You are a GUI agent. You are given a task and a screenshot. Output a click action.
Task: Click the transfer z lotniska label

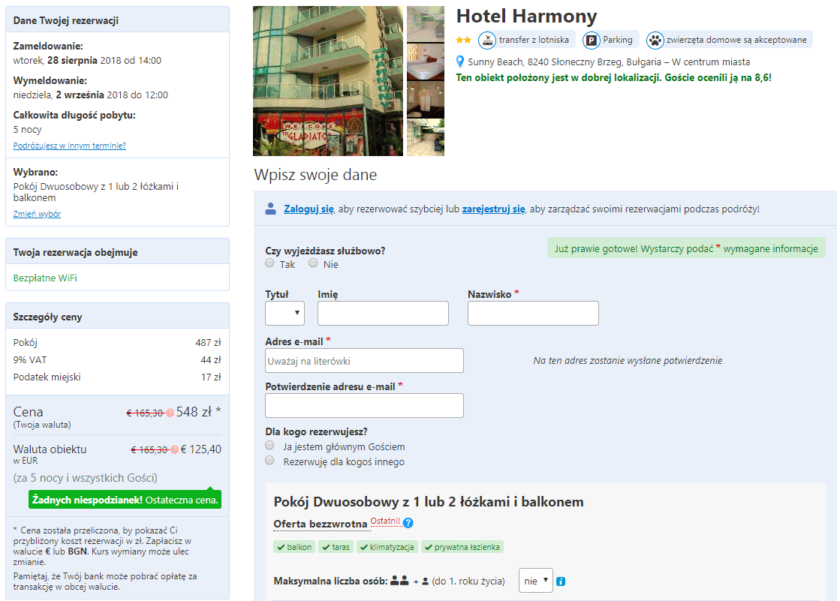tap(534, 41)
